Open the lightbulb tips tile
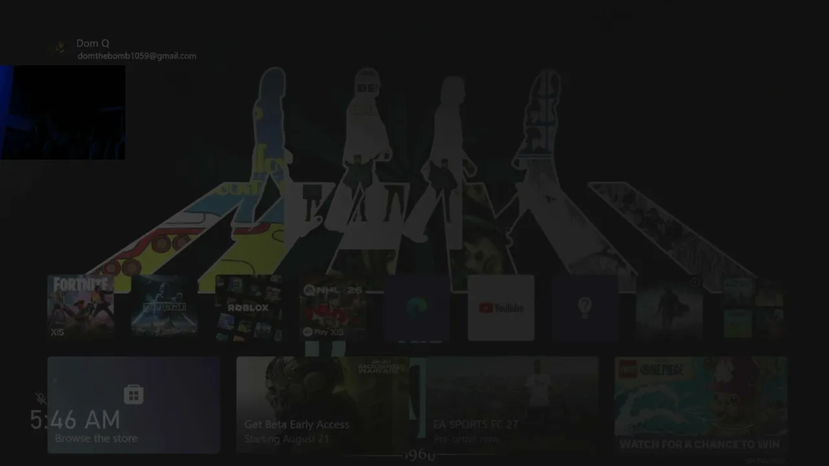The width and height of the screenshot is (829, 466). pos(585,307)
